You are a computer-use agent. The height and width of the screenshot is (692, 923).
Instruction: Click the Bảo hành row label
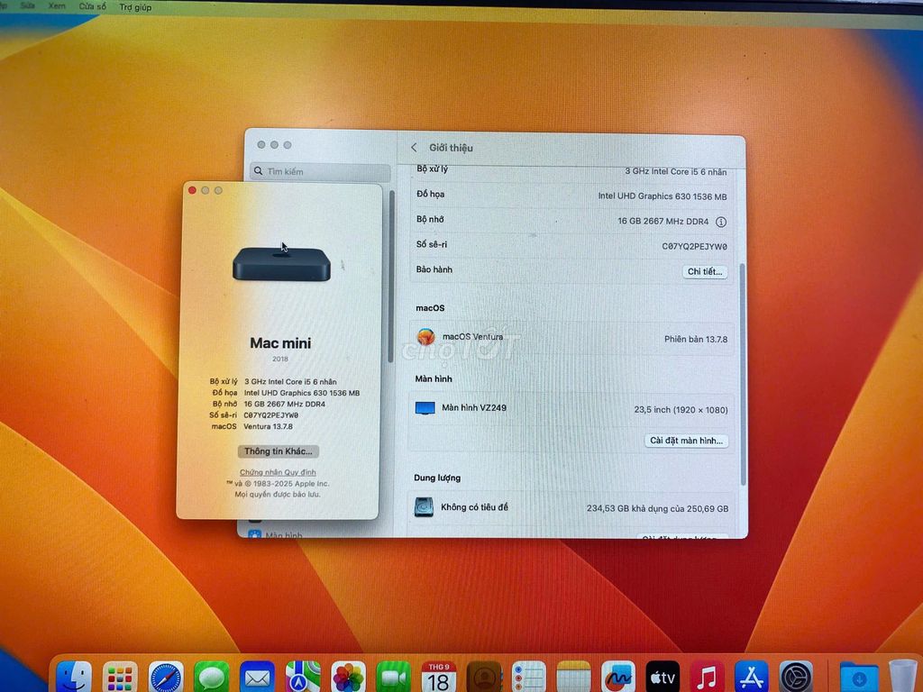coord(434,269)
